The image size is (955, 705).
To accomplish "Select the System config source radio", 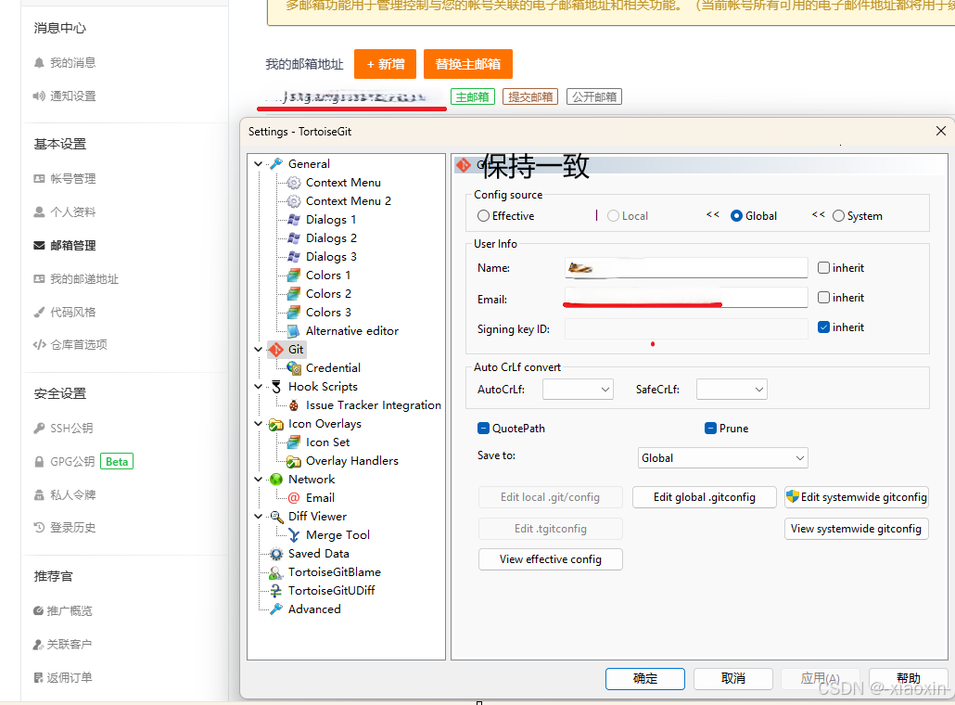I will [x=839, y=216].
